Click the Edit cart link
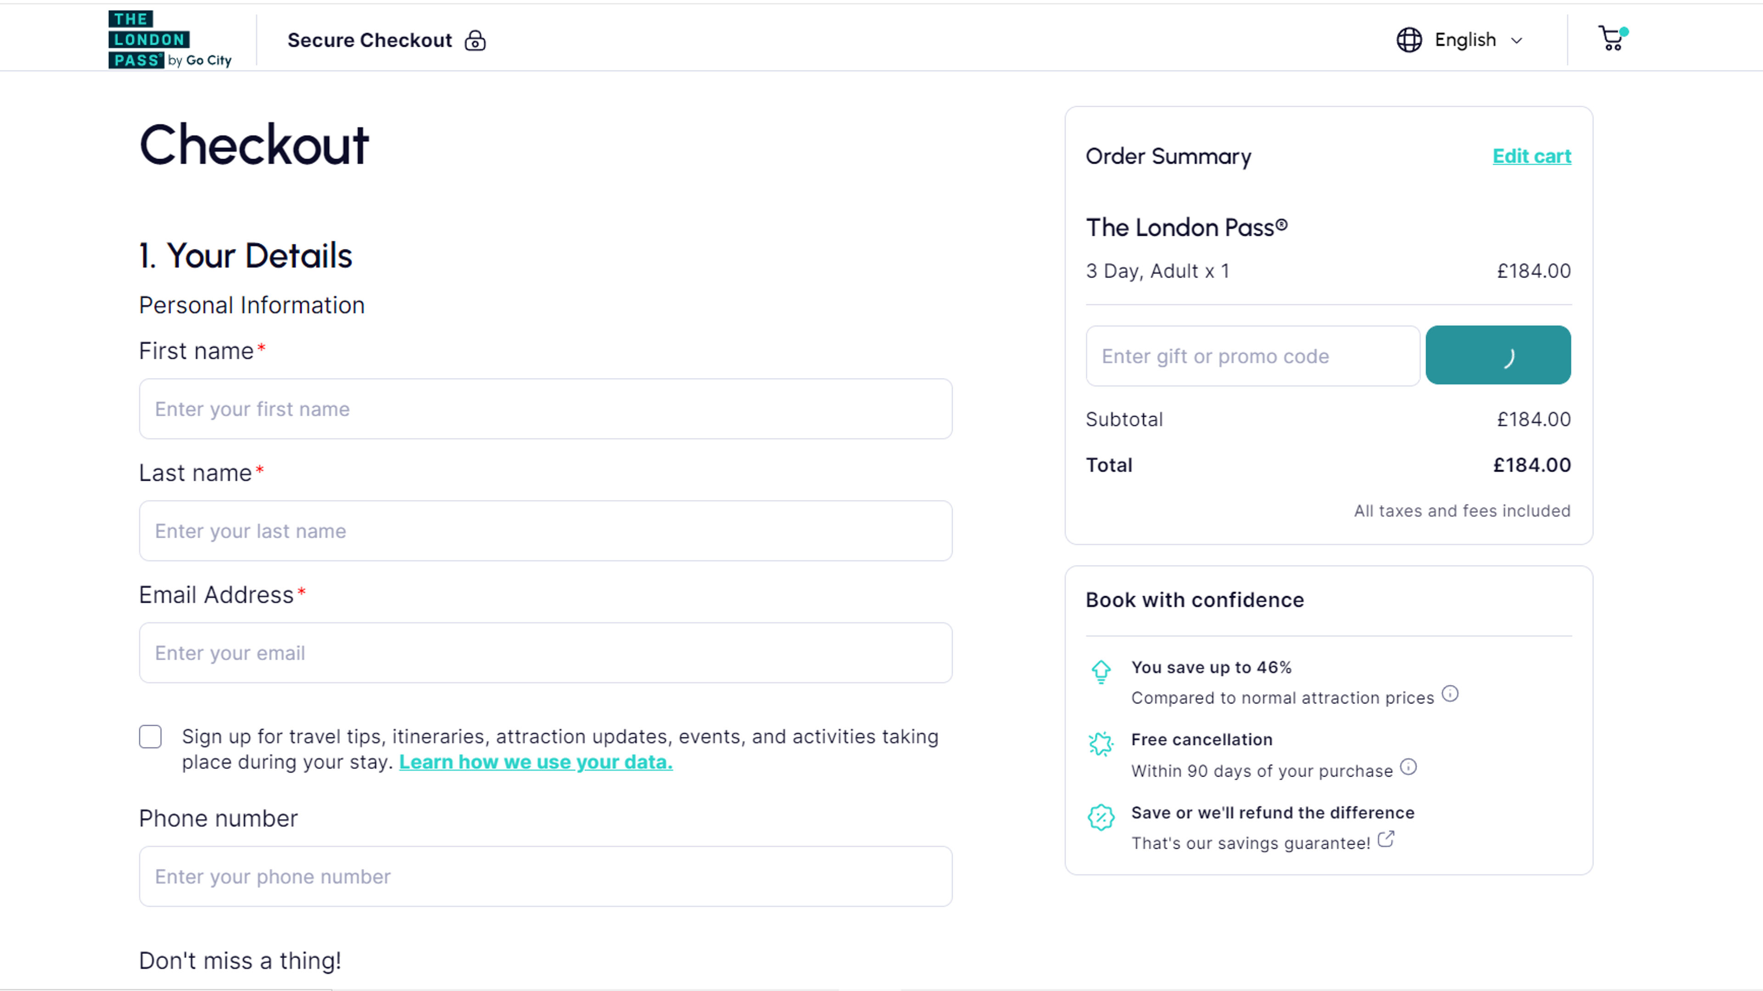 (x=1532, y=156)
